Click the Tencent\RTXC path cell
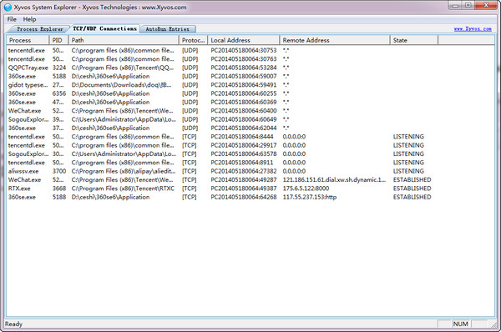501x332 pixels. pos(123,189)
